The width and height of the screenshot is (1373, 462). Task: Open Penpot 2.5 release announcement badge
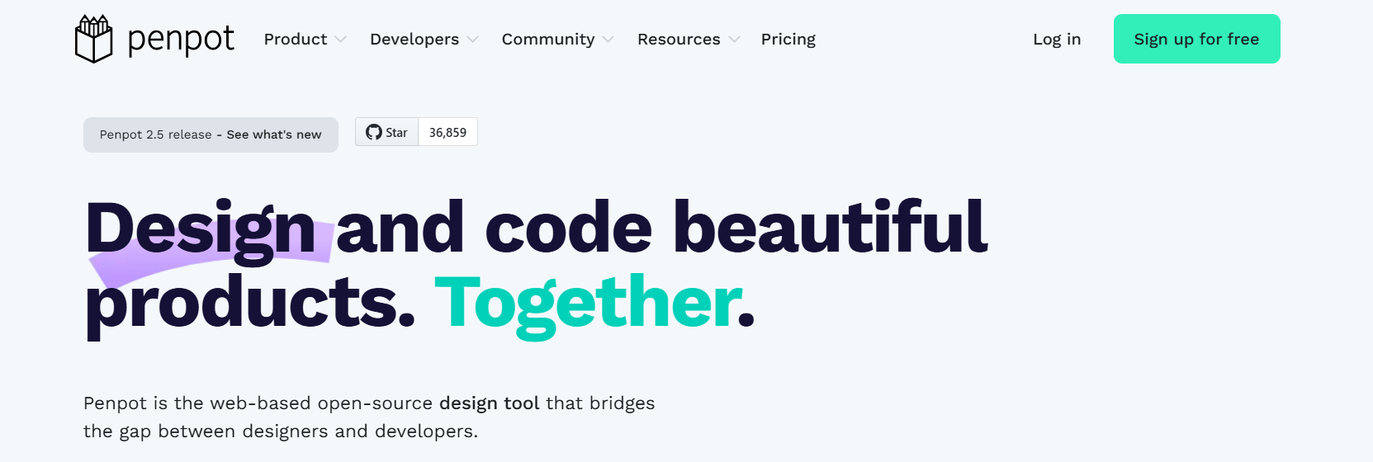(211, 134)
